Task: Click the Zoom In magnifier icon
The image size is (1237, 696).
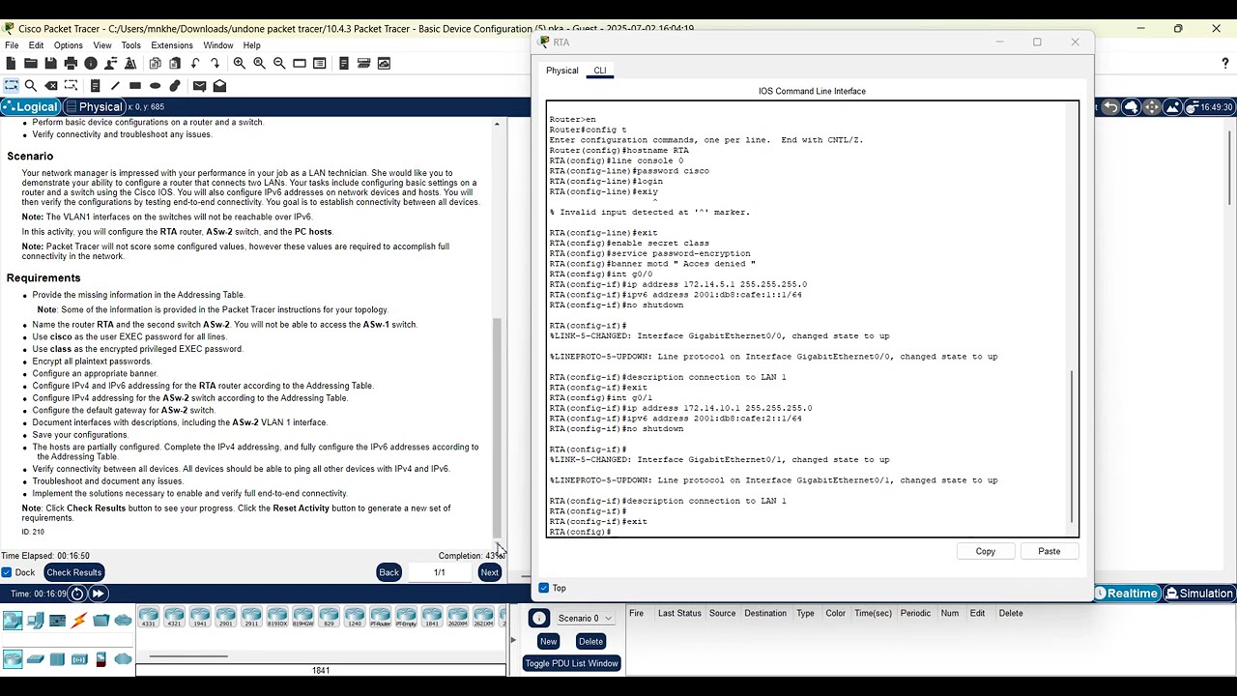Action: tap(239, 63)
